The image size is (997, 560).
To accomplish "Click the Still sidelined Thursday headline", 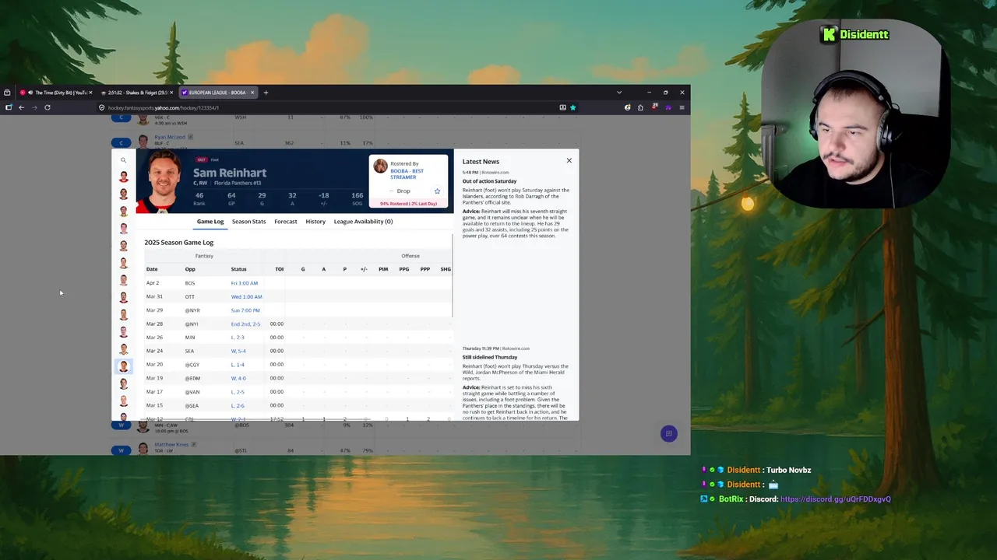I will [x=490, y=357].
